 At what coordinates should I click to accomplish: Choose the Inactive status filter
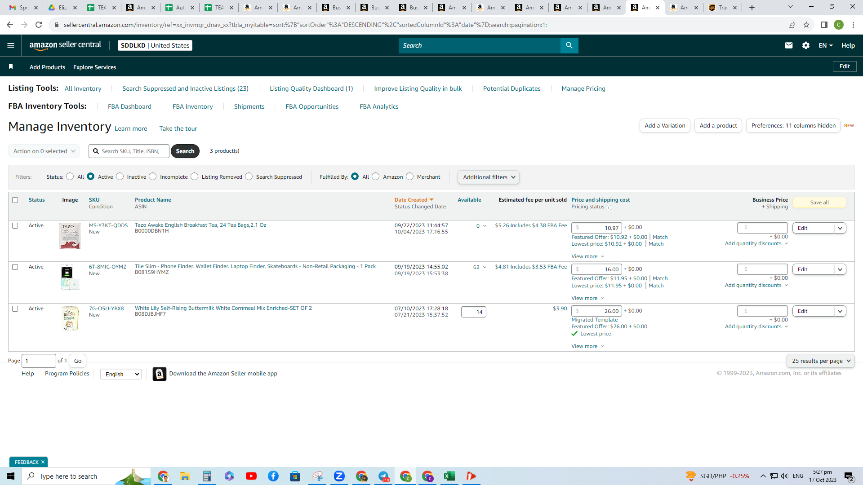click(120, 176)
